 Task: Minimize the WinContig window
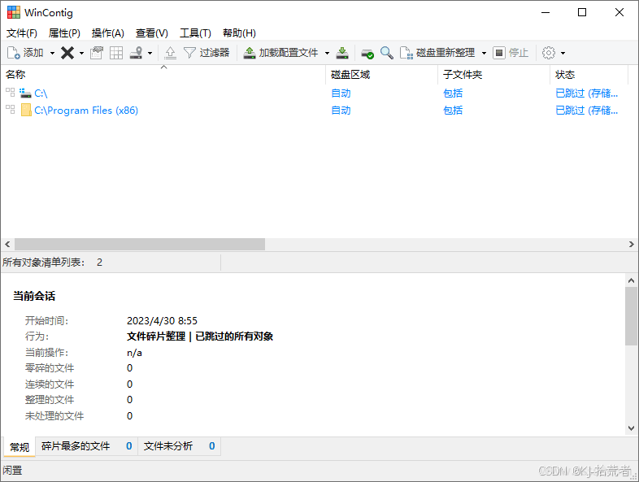point(546,13)
